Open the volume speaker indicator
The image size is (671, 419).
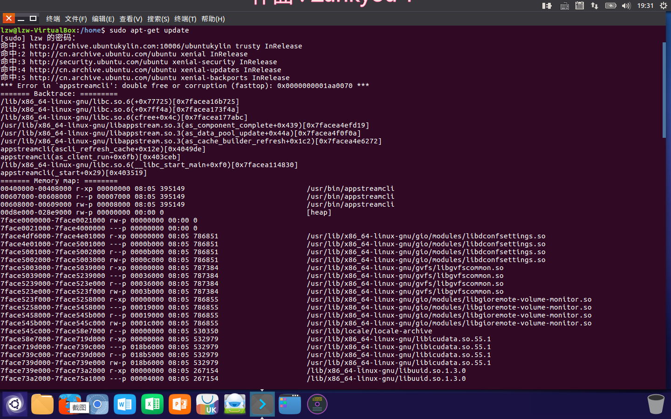click(626, 6)
